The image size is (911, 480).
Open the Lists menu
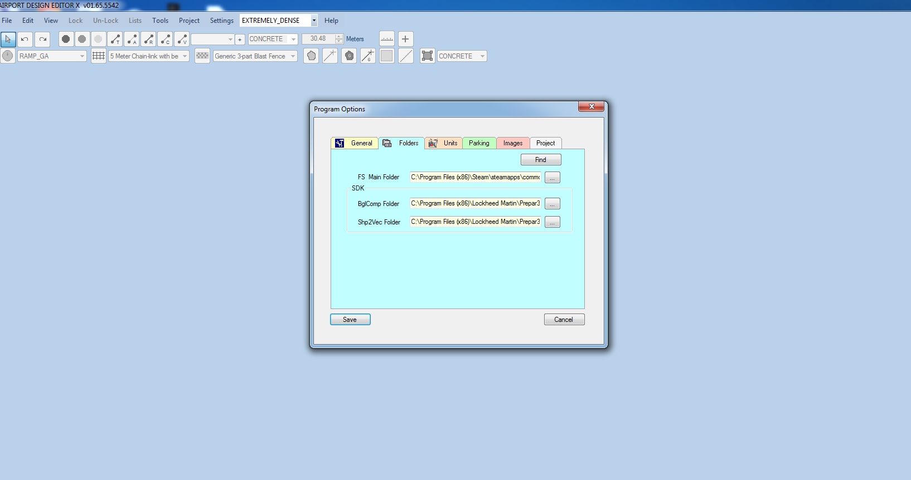(x=135, y=21)
